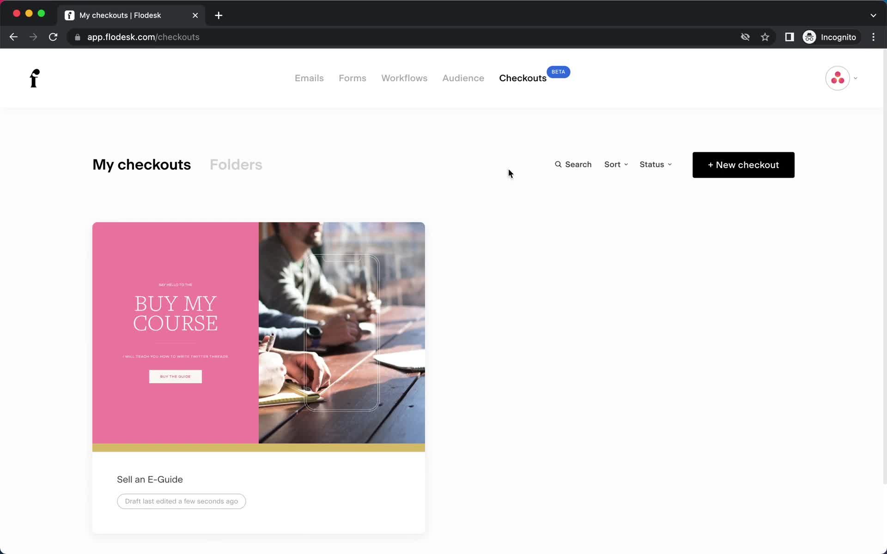Expand the Status dropdown filter
This screenshot has height=554, width=887.
coord(655,164)
